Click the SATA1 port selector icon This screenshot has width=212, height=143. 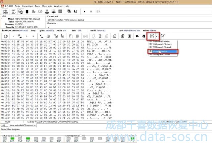(x=5, y=12)
